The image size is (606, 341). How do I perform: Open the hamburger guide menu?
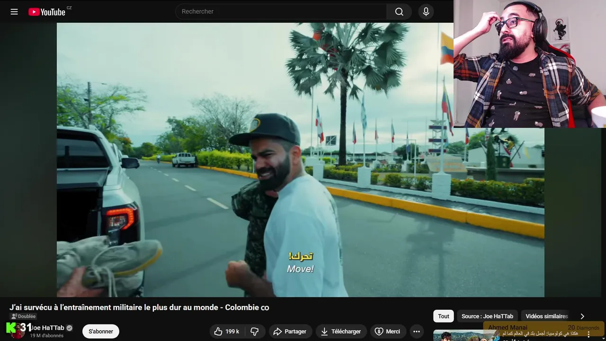[x=14, y=12]
